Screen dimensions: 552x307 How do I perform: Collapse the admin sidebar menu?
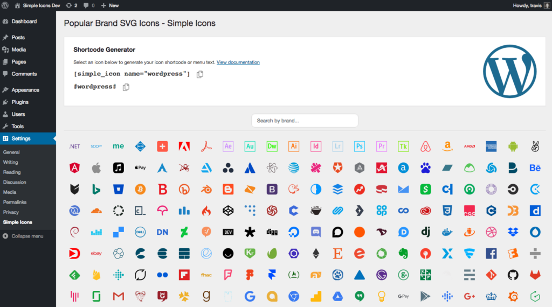coord(23,236)
